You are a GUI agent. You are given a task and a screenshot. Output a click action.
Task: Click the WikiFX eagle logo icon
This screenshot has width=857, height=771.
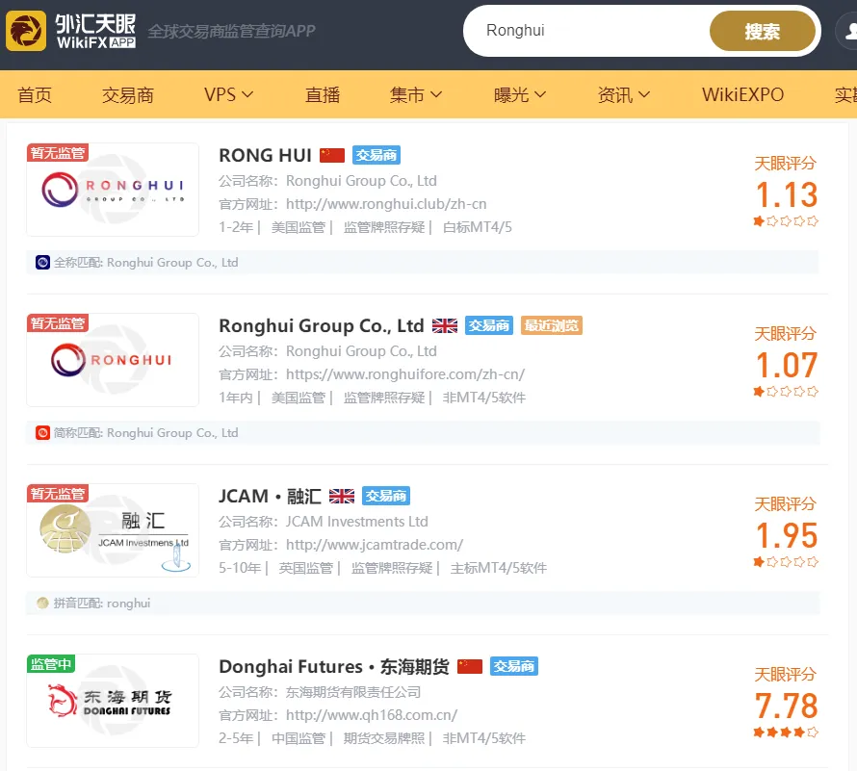point(26,31)
